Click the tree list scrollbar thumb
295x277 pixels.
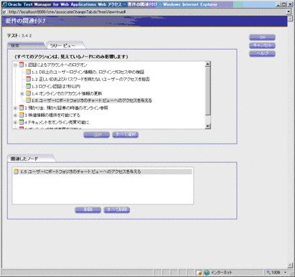[x=207, y=91]
